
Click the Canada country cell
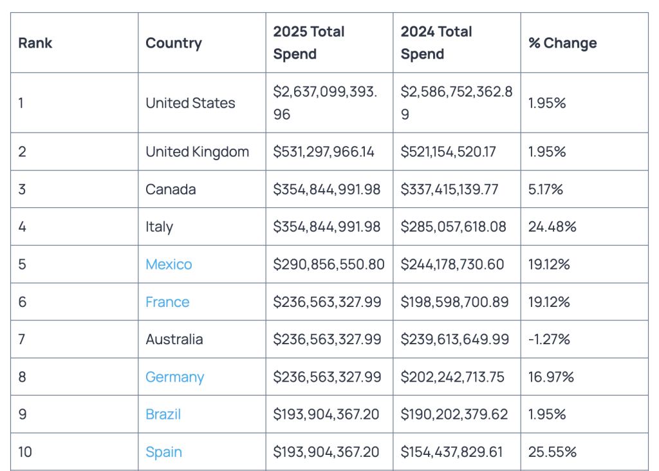(171, 189)
